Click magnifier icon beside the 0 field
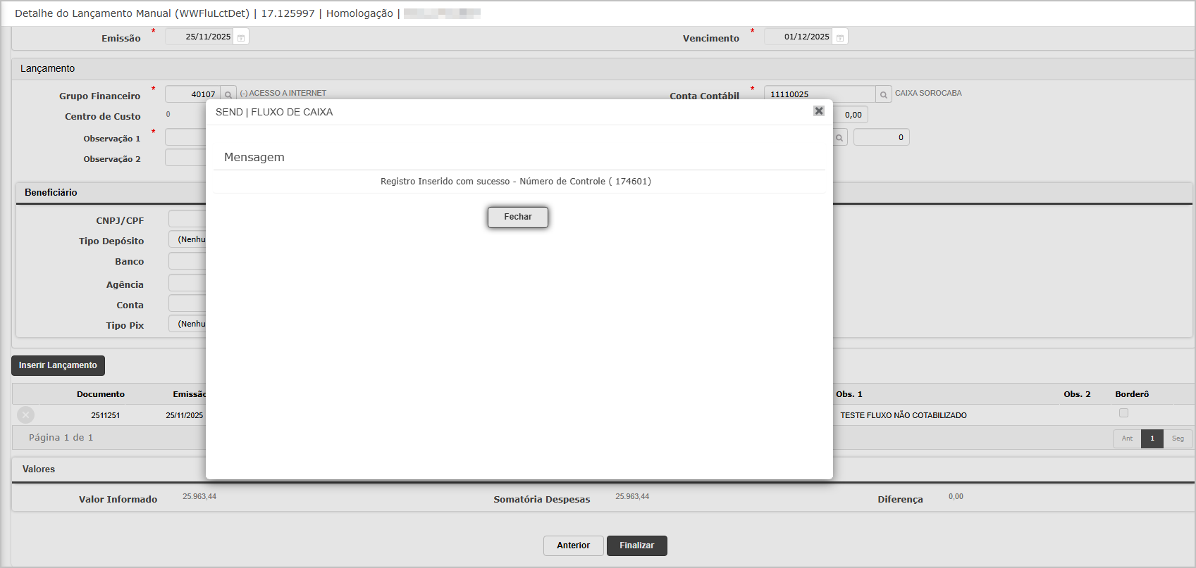 point(839,138)
